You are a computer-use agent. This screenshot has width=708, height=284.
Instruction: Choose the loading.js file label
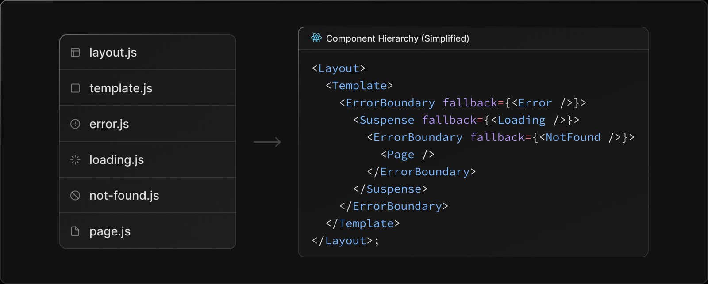(x=116, y=160)
